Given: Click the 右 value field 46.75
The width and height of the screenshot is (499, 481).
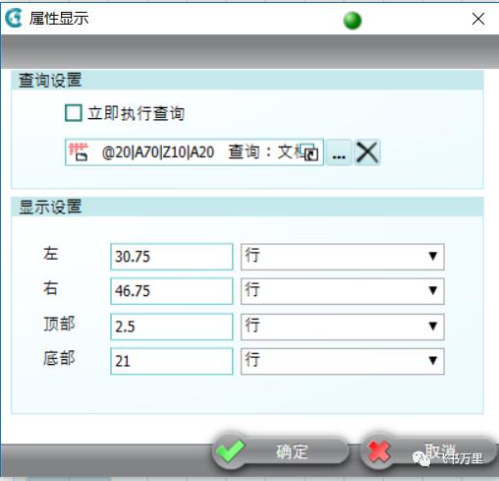Looking at the screenshot, I should 172,291.
